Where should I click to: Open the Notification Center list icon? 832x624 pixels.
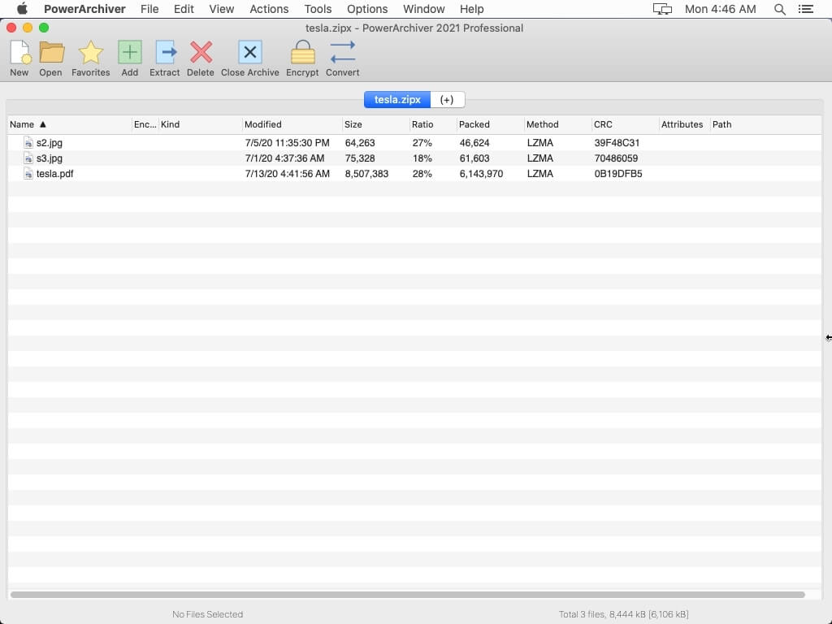click(x=805, y=9)
